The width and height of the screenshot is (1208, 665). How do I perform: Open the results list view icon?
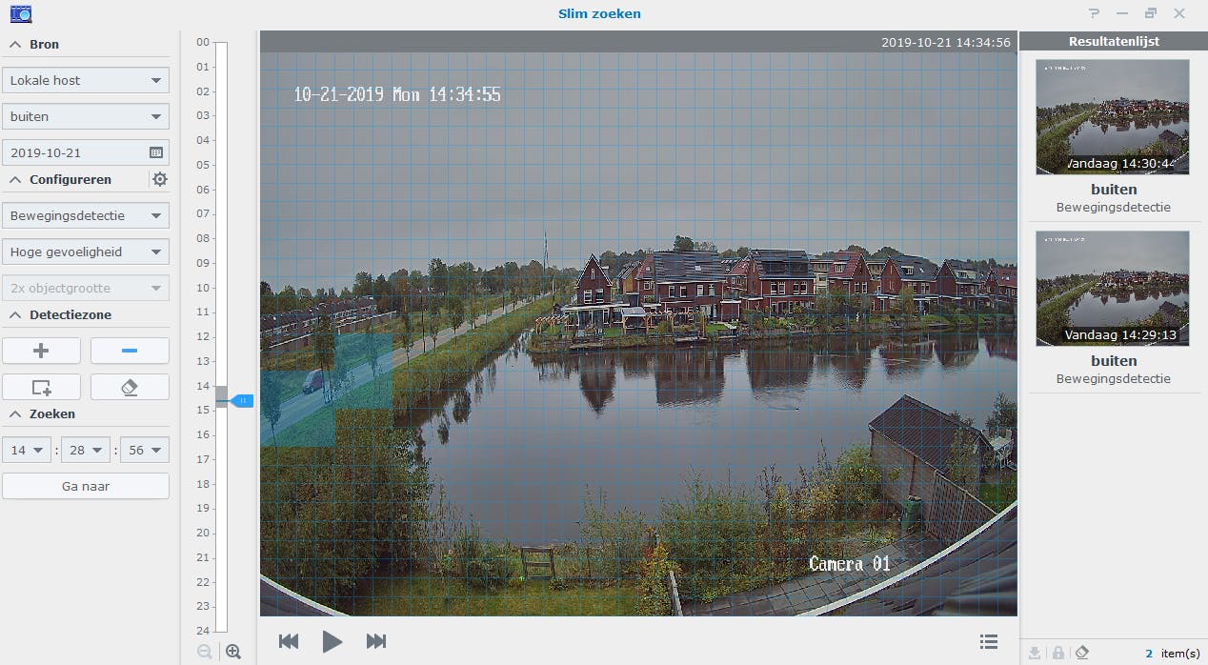988,641
